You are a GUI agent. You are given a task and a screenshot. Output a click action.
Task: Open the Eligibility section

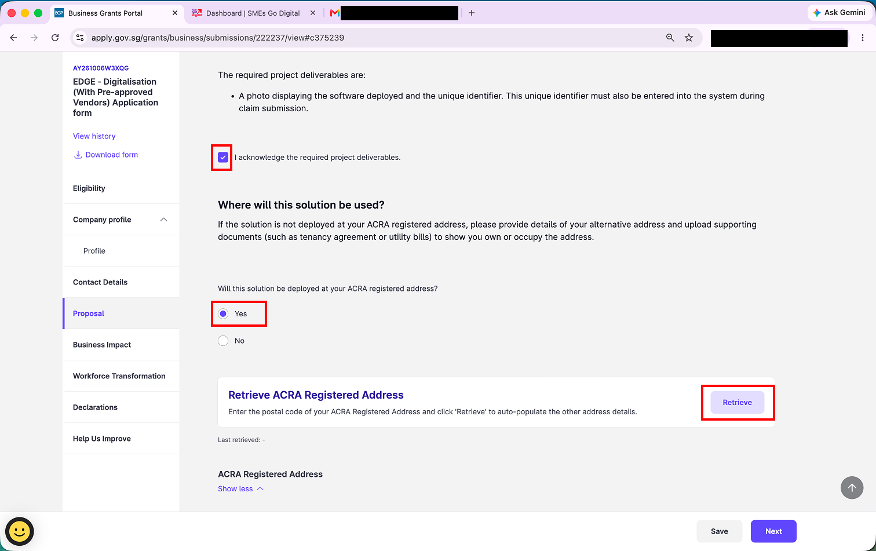(121, 188)
